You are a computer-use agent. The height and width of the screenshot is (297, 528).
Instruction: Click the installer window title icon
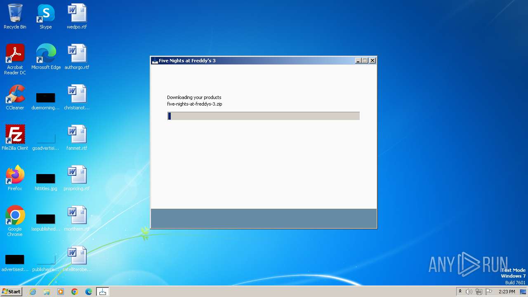pyautogui.click(x=155, y=61)
